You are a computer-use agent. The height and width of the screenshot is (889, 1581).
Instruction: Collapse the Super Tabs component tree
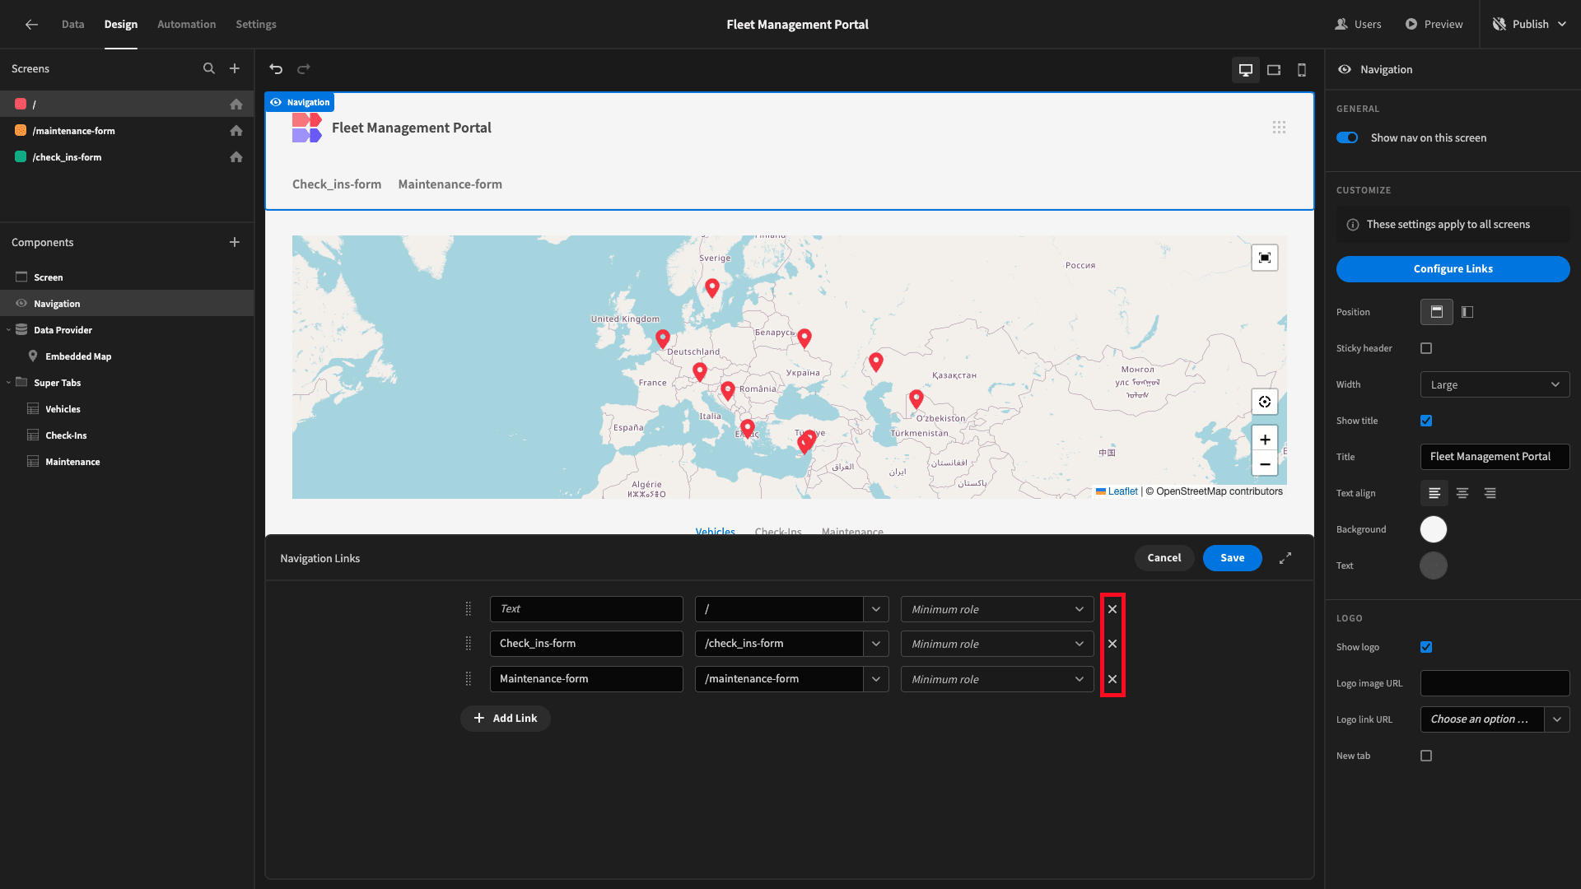click(8, 383)
